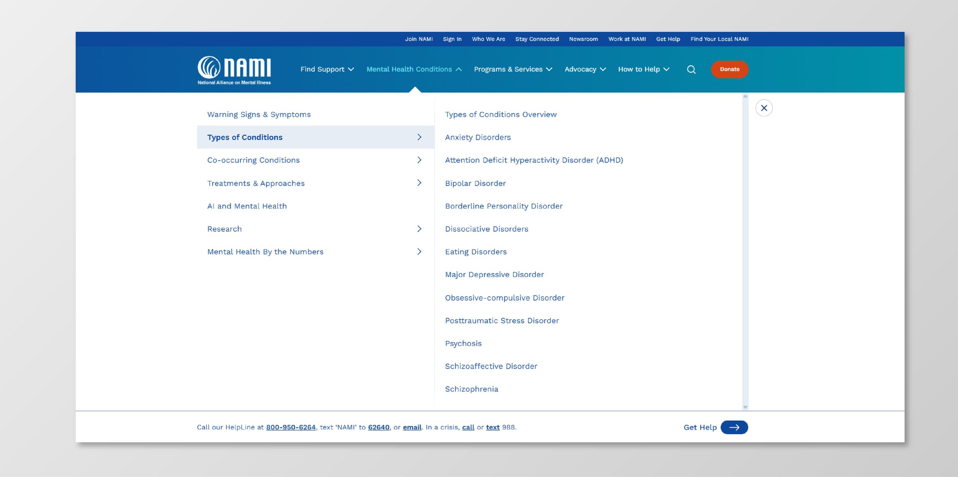The width and height of the screenshot is (958, 477).
Task: Open the Advocacy menu
Action: point(585,69)
